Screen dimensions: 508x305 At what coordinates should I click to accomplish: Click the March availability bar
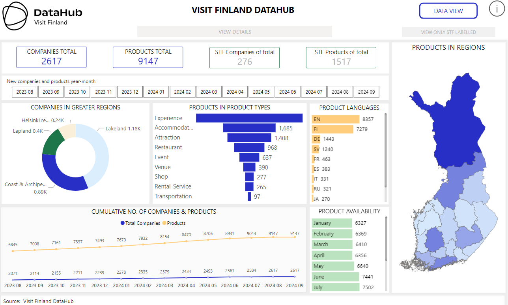pos(332,245)
